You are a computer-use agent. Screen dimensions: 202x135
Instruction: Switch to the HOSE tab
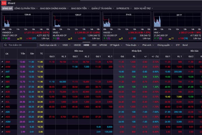pyautogui.click(x=87, y=45)
